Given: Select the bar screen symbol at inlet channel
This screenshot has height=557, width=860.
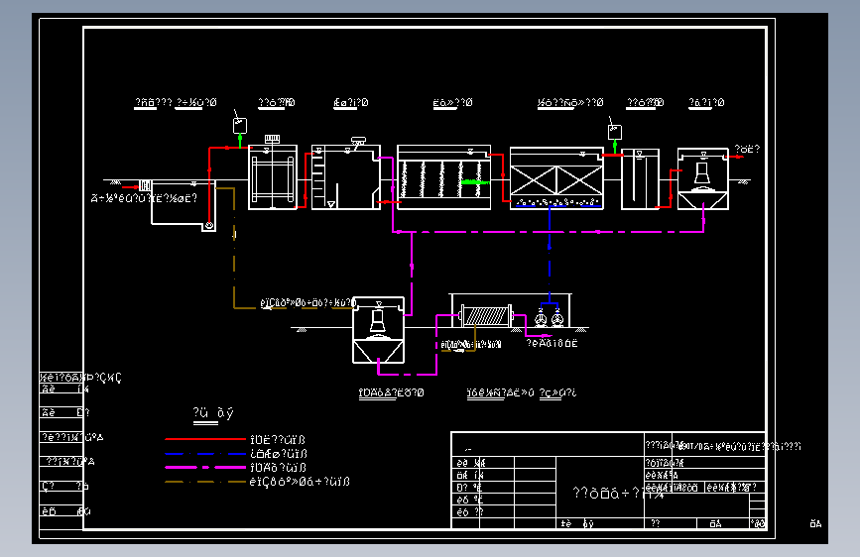Looking at the screenshot, I should coord(145,185).
